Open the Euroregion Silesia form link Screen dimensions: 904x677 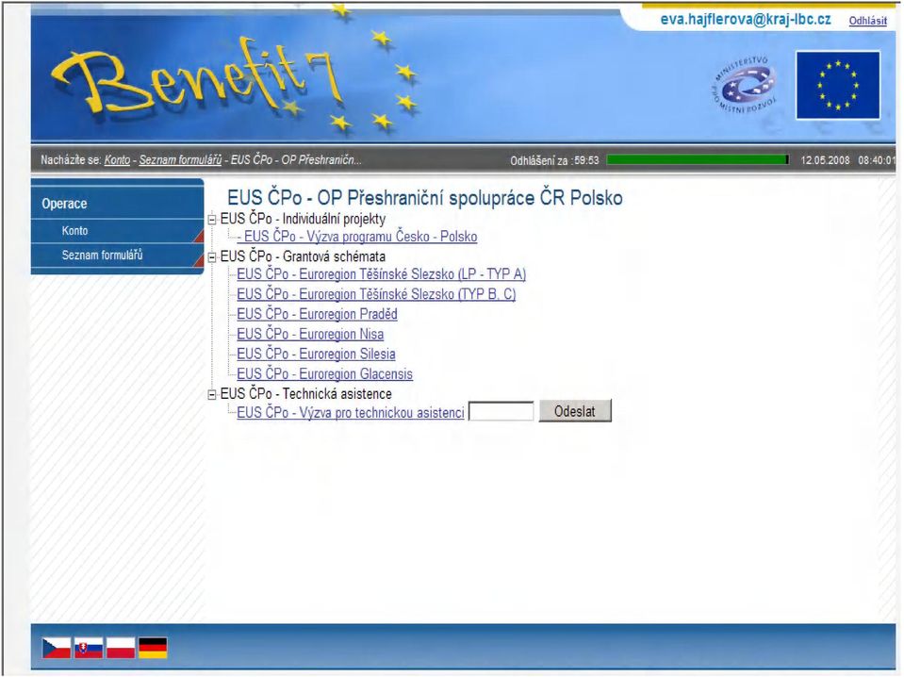click(x=317, y=355)
